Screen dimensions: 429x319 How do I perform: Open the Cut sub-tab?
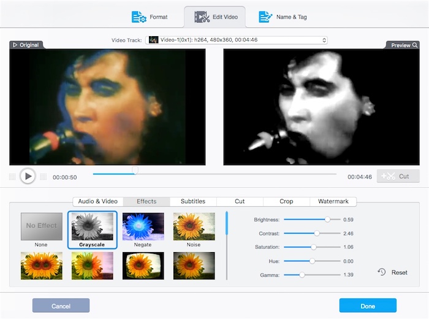coord(240,201)
